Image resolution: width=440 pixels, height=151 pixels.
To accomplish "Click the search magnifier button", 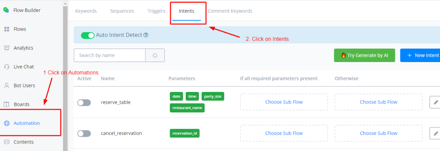I will click(x=155, y=55).
